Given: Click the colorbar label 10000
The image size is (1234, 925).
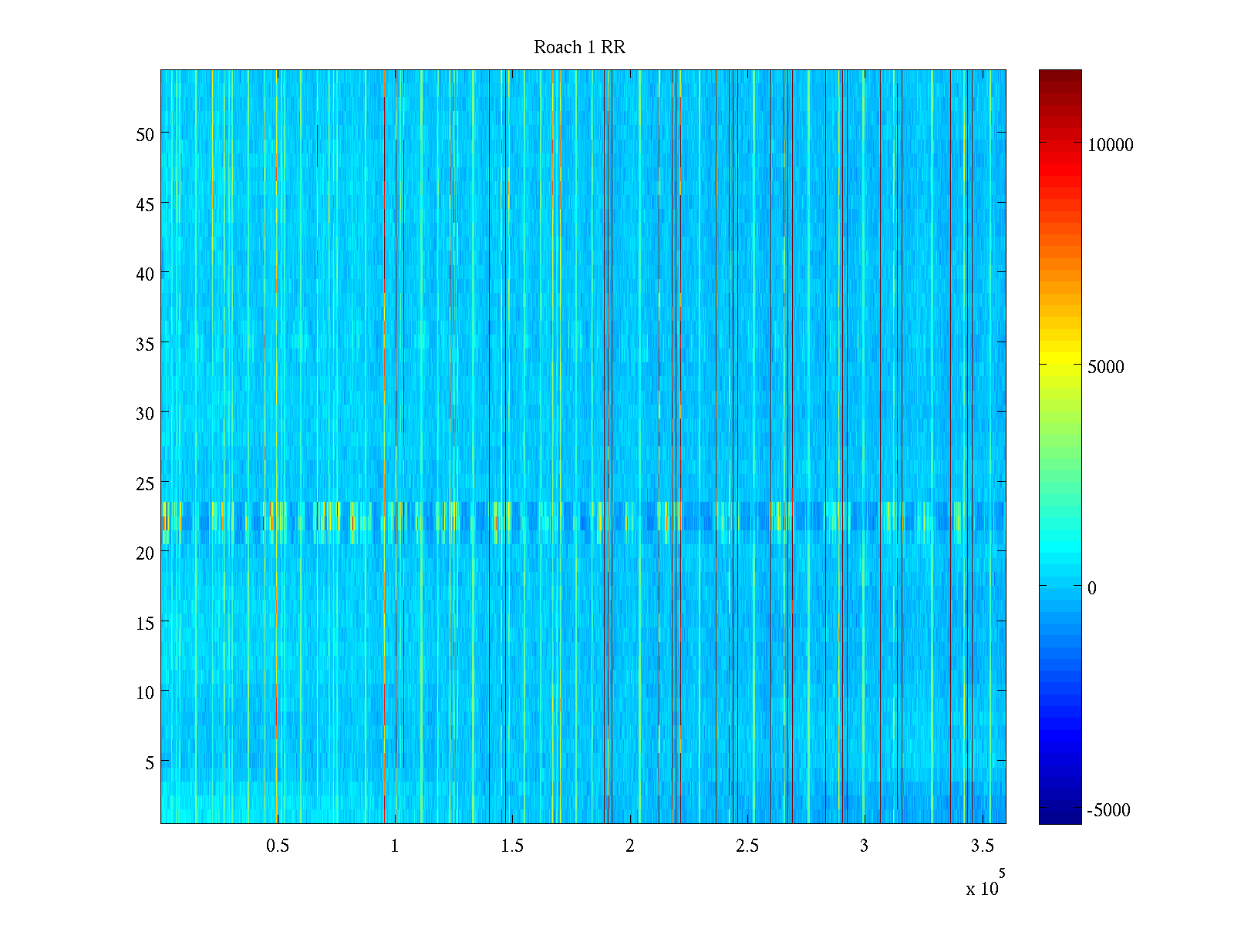Looking at the screenshot, I should [x=1110, y=146].
